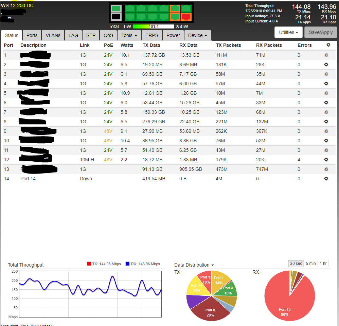Image resolution: width=339 pixels, height=326 pixels.
Task: Click the gear icon in port 8 row
Action: 326,122
